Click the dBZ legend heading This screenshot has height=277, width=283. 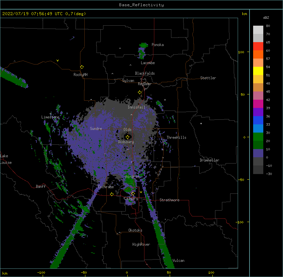pos(266,18)
